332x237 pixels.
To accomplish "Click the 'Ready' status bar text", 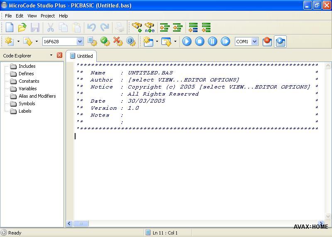I will pyautogui.click(x=15, y=233).
